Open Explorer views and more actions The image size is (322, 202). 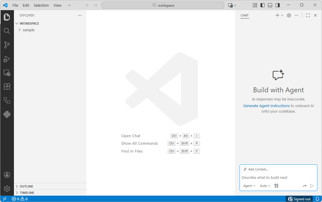click(80, 15)
